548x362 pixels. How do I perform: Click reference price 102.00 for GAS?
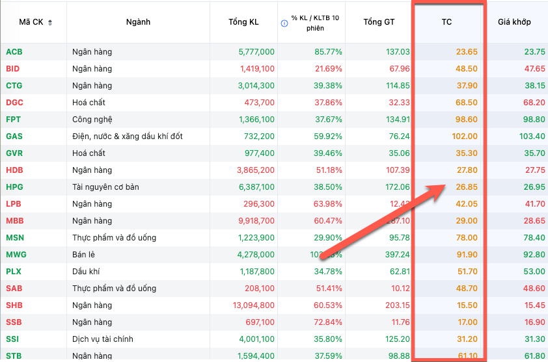(465, 136)
